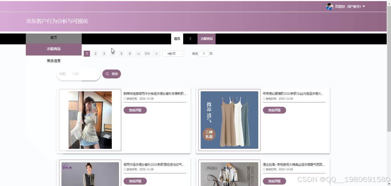
Task: Click 发布时间 2025-12-06 on 吊带裙 card
Action: coord(279,99)
